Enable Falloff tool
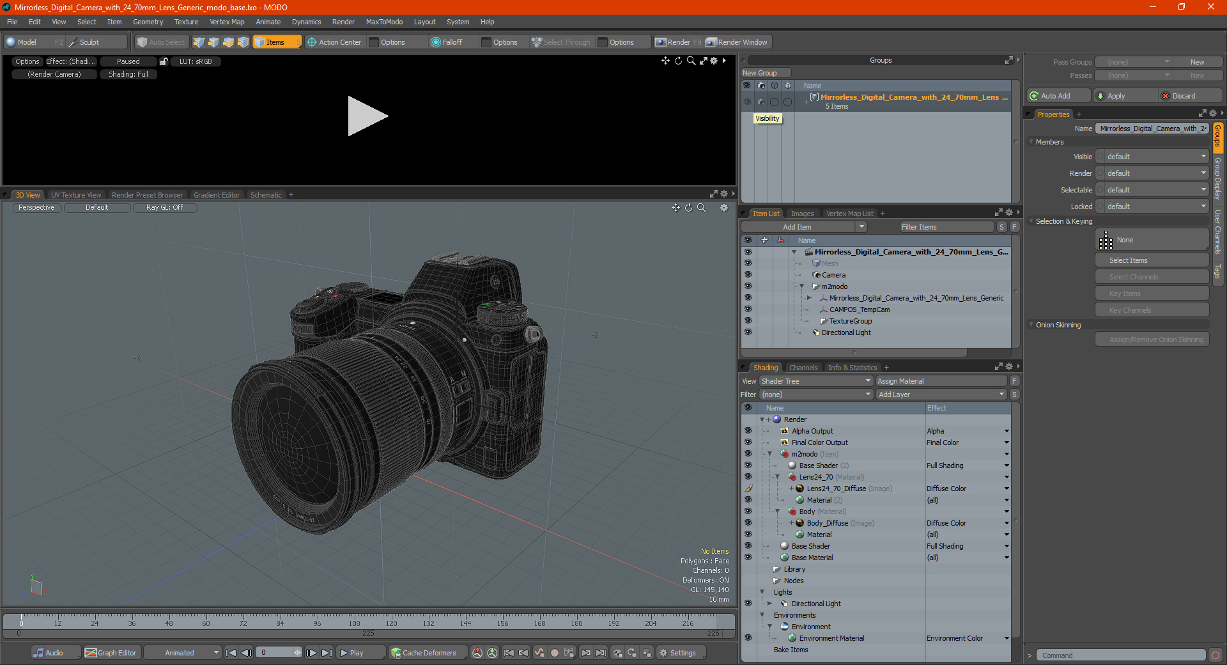Viewport: 1227px width, 665px height. pyautogui.click(x=446, y=42)
